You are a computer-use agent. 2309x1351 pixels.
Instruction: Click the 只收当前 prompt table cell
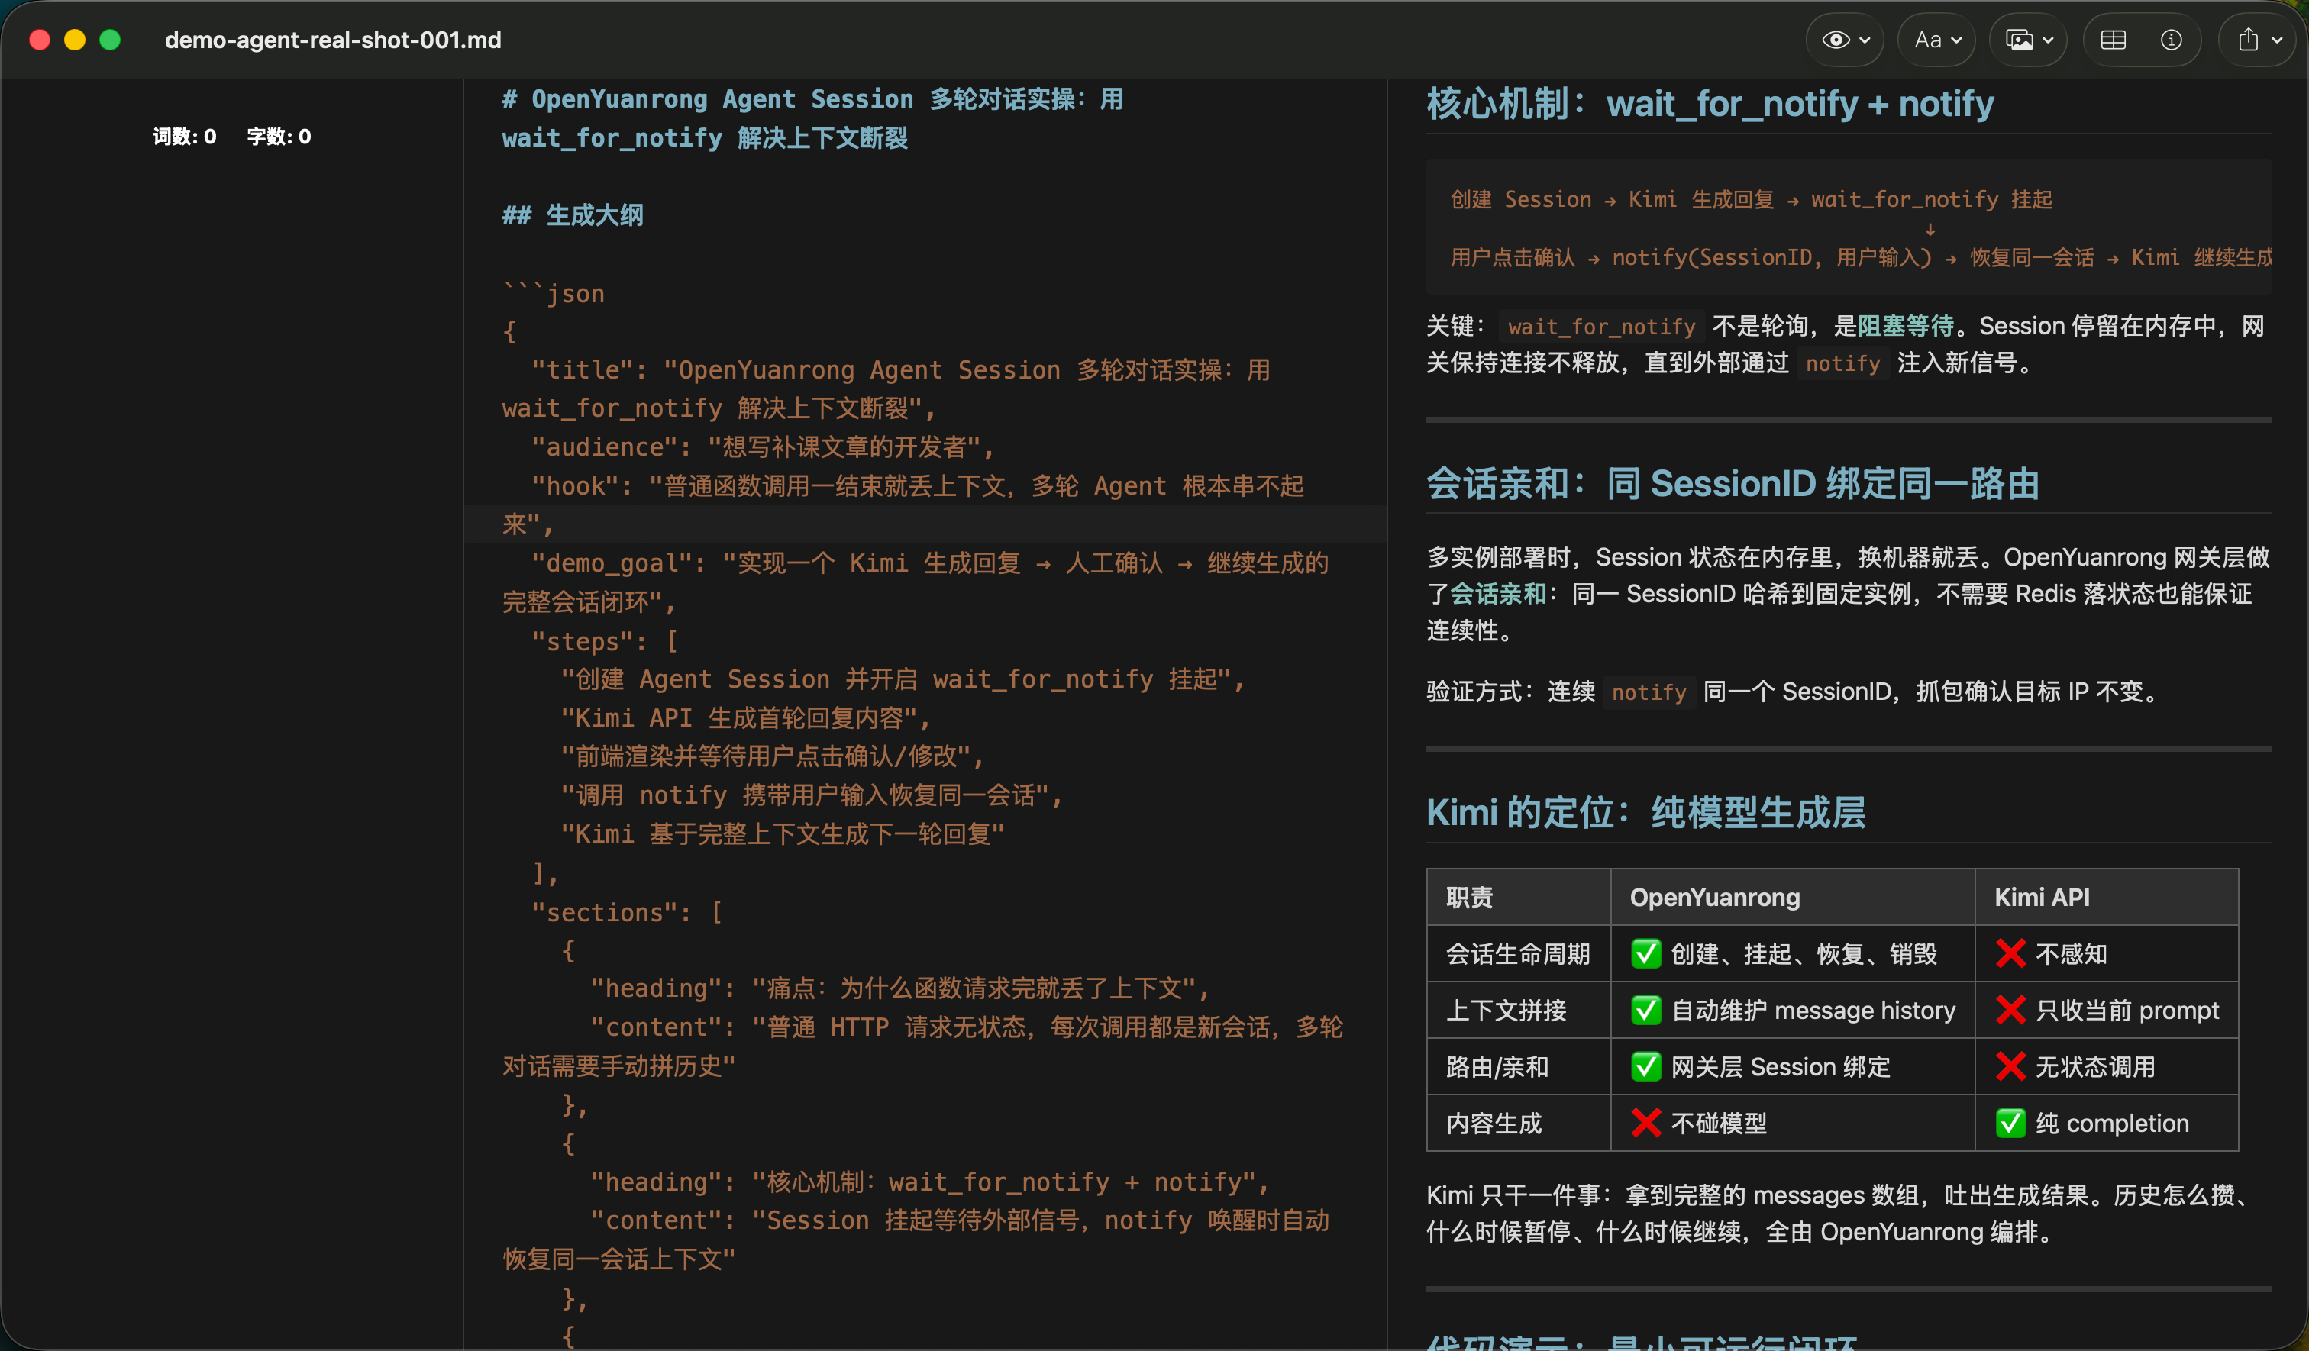tap(2107, 1011)
